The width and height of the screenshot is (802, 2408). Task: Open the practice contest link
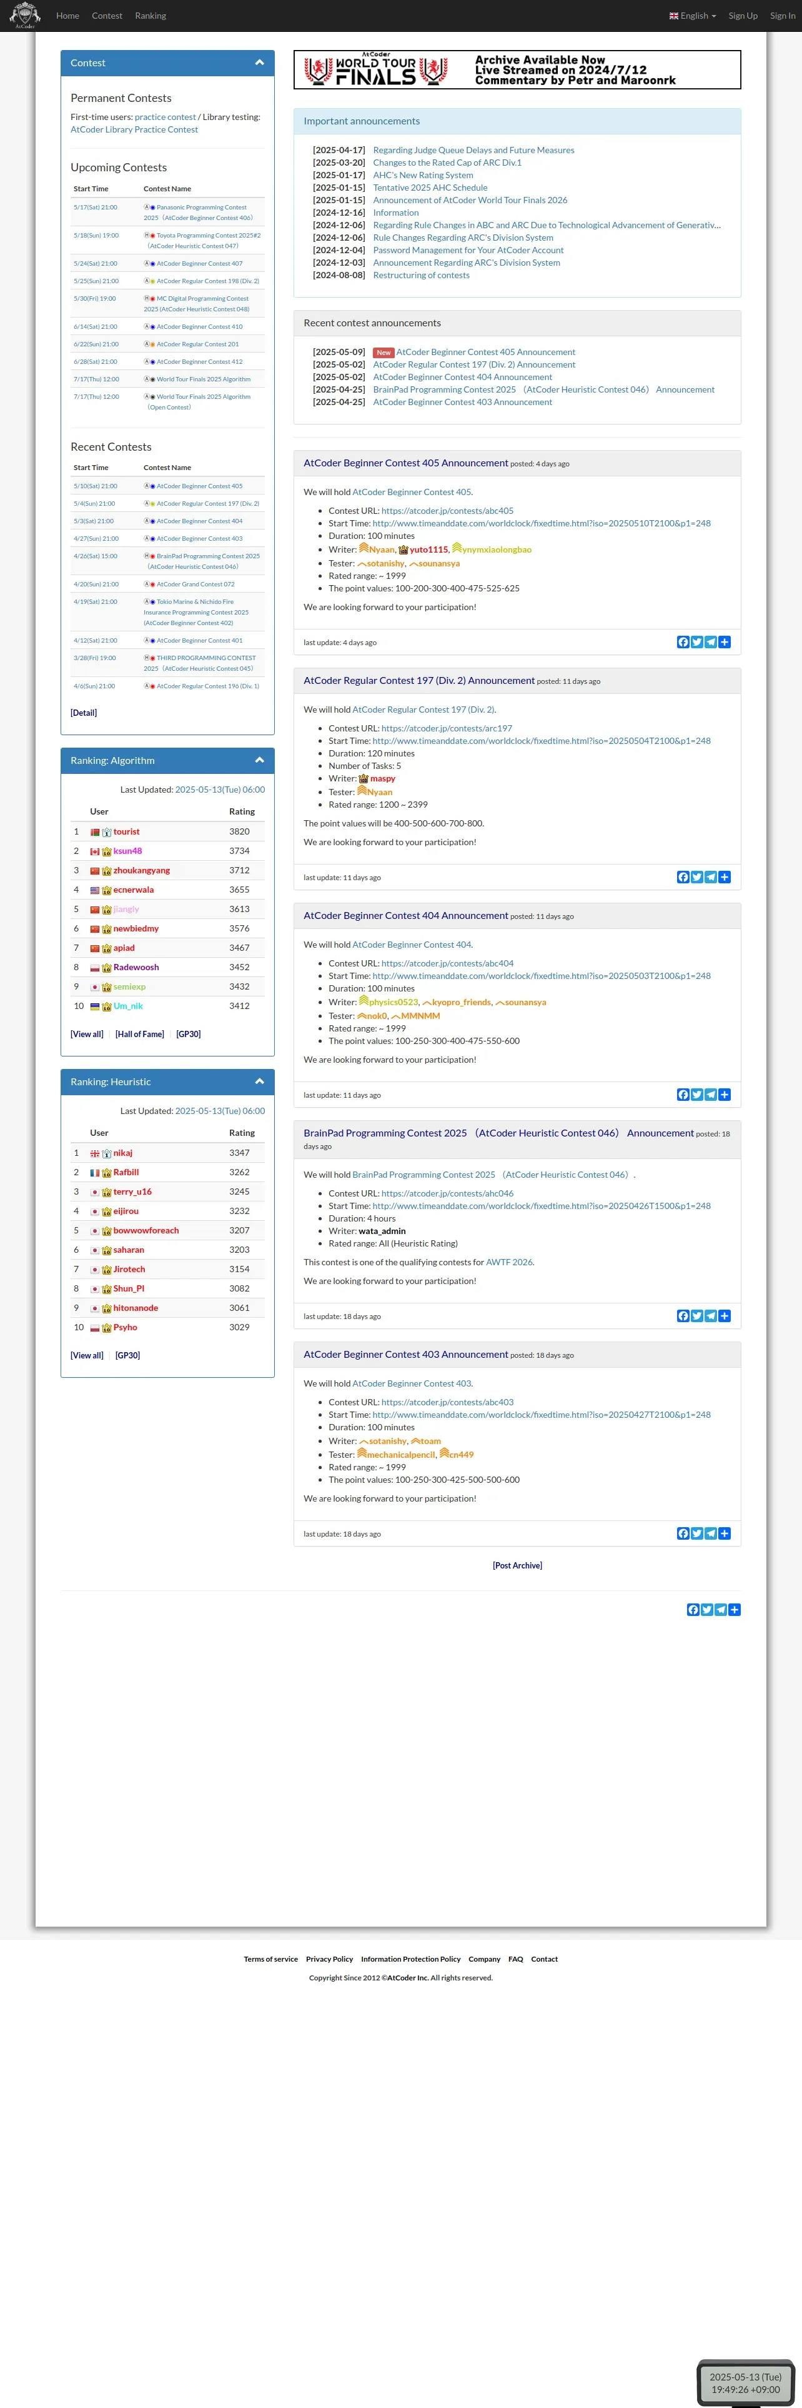click(x=166, y=117)
